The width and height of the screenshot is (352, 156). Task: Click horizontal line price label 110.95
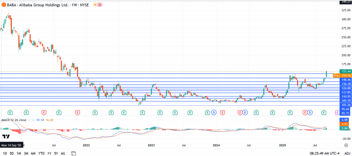(345, 97)
